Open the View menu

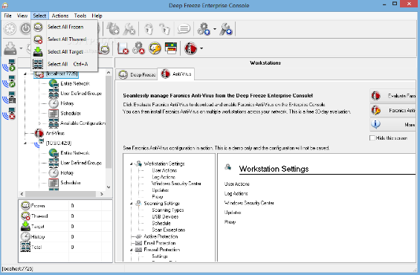click(22, 16)
